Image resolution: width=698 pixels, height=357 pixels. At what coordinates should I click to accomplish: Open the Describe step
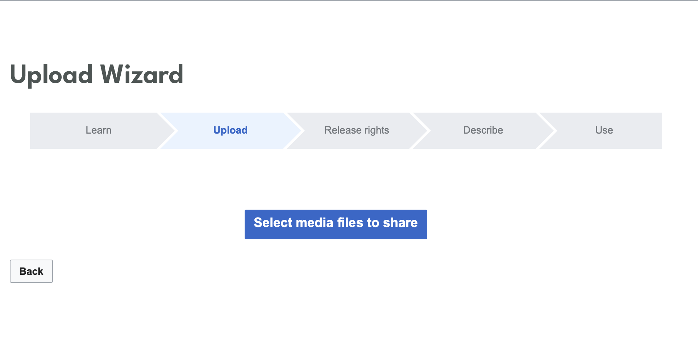pos(483,130)
